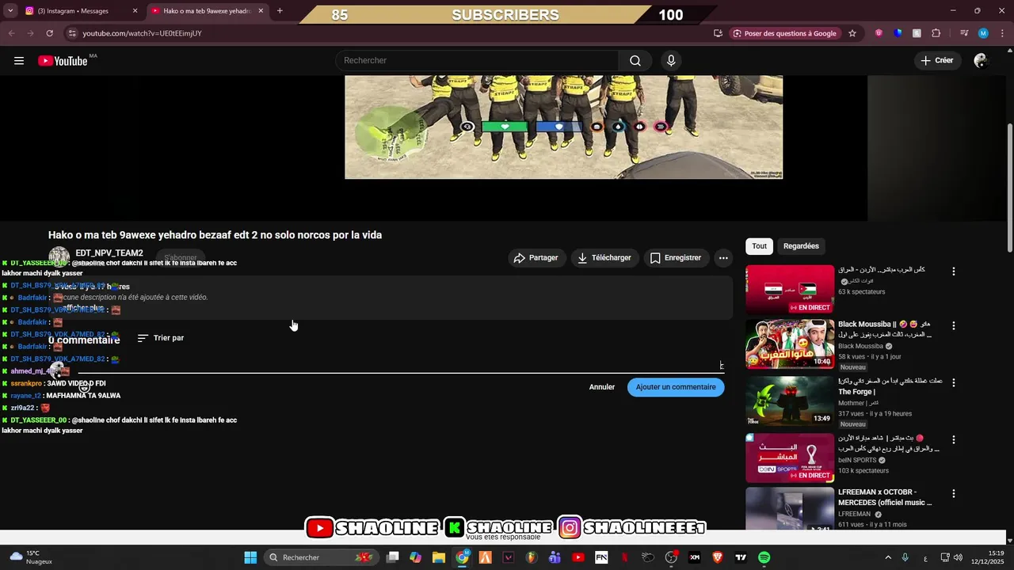Open options for beIN SPORTS live video
1014x570 pixels.
pos(954,439)
